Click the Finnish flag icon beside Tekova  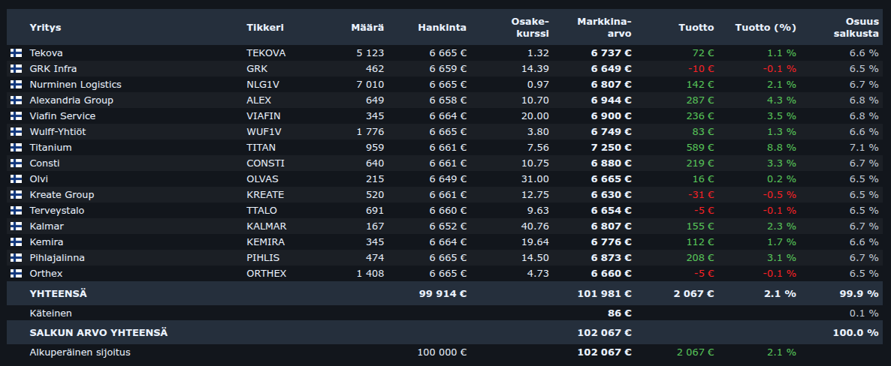tap(16, 53)
